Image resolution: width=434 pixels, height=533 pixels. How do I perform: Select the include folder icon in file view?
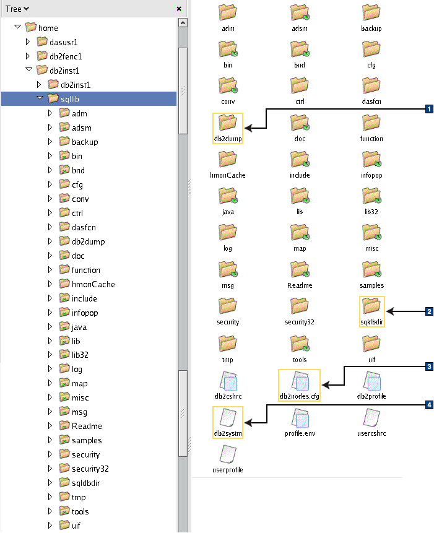300,159
